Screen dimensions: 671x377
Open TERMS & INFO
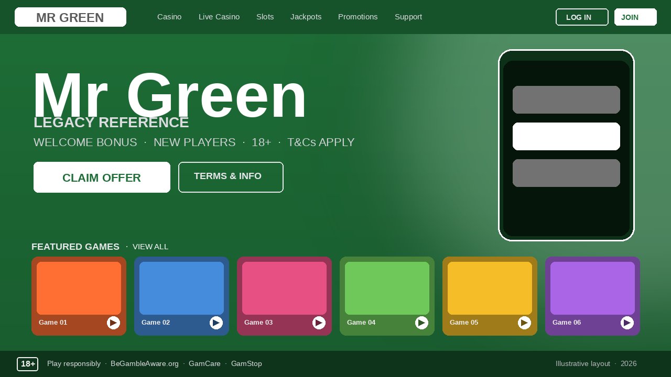231,177
